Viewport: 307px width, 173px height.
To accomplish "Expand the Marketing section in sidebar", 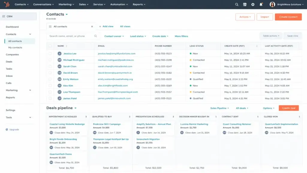I will (x=30, y=90).
